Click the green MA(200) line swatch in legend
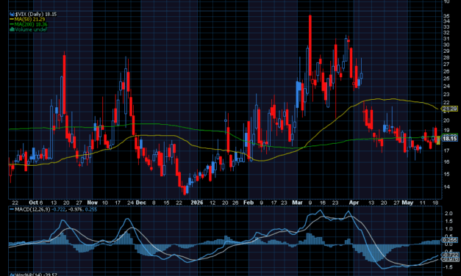Viewport: 461px width, 276px height. click(12, 24)
